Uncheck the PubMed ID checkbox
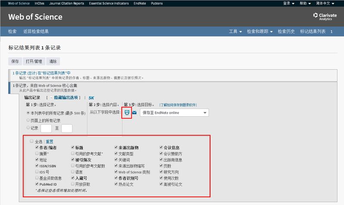Image resolution: width=344 pixels, height=205 pixels. (37, 184)
